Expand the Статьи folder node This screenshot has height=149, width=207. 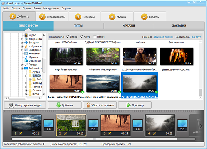click(26, 90)
